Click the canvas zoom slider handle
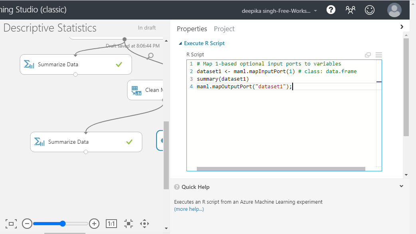 click(63, 224)
